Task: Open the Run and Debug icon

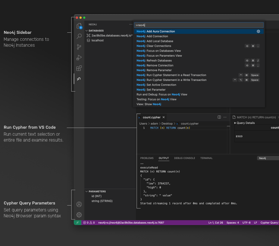Action: (79, 58)
